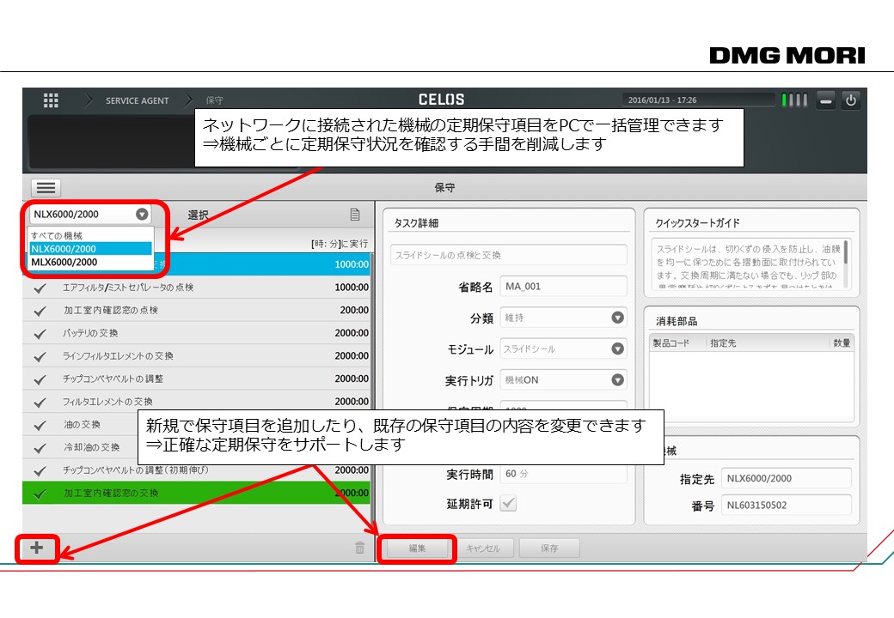The image size is (894, 618).
Task: Expand the モジュール dropdown
Action: (617, 348)
